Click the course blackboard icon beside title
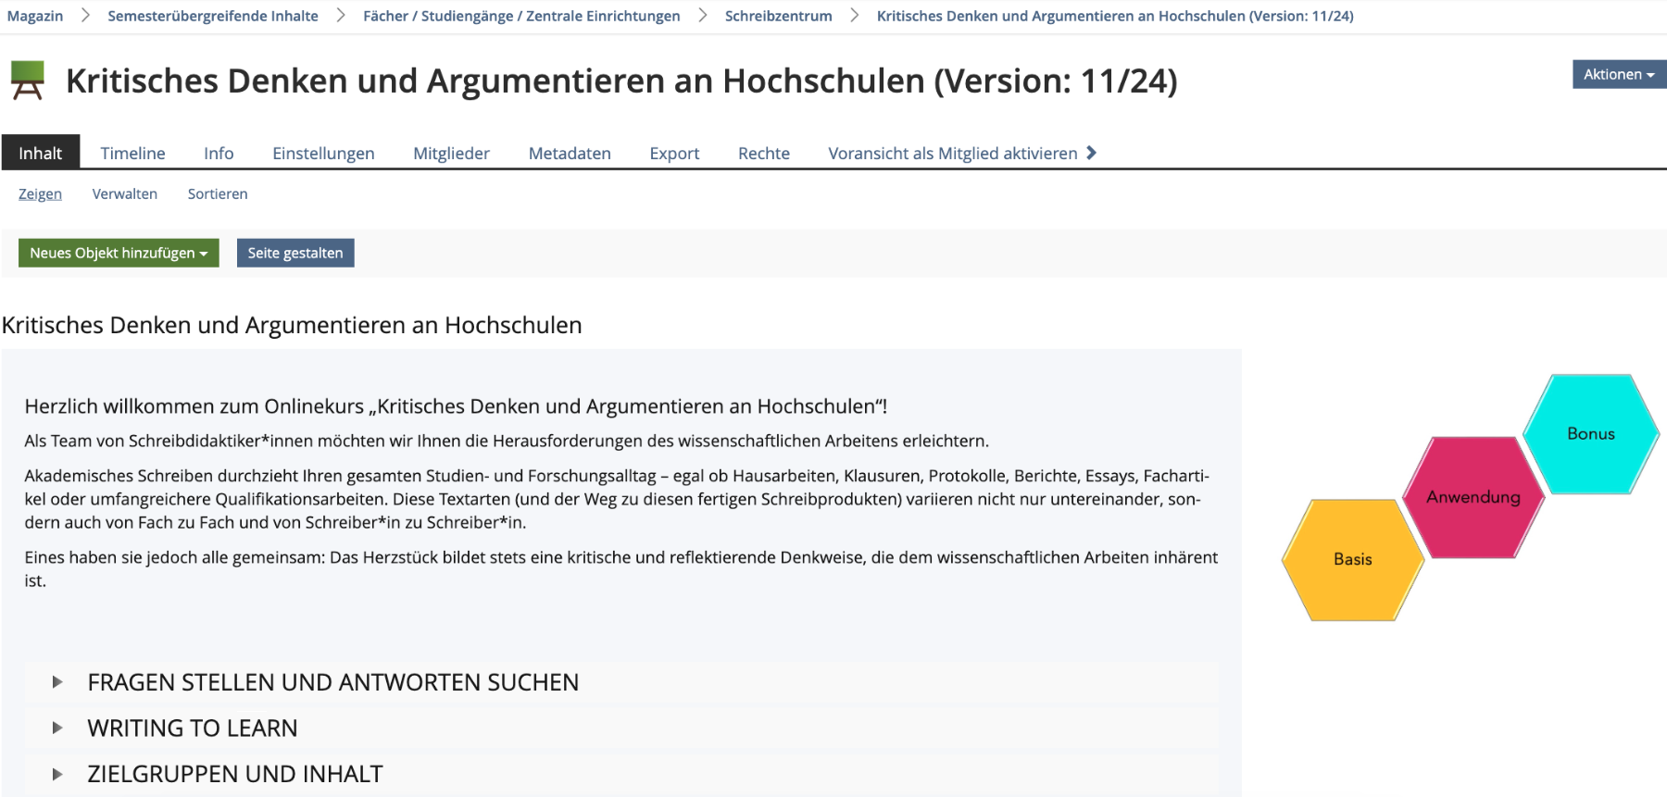 [27, 81]
